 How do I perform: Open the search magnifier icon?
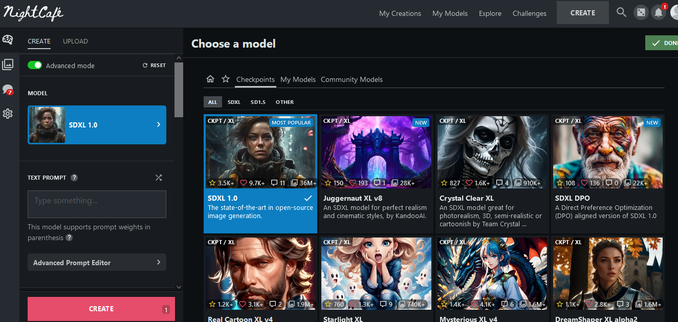[621, 12]
